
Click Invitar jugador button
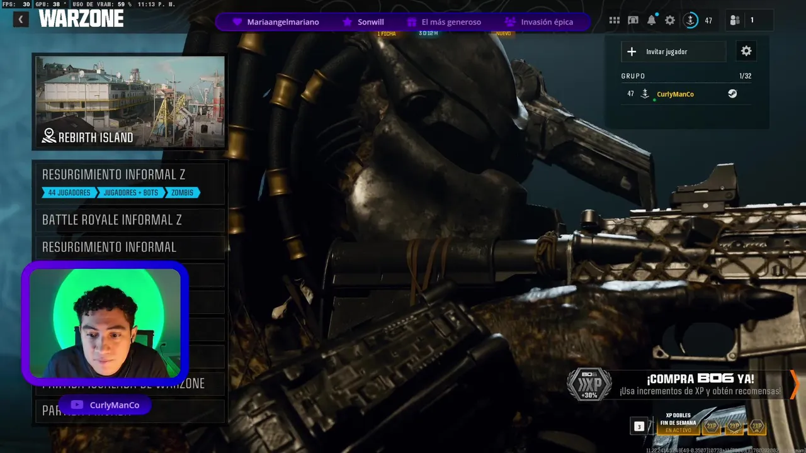click(674, 52)
